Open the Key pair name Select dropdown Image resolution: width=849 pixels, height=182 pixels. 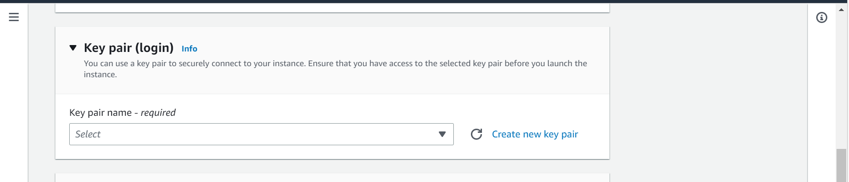point(261,134)
